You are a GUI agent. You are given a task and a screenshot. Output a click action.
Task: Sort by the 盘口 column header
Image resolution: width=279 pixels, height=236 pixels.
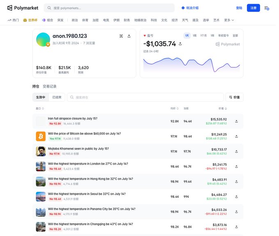tap(40, 109)
